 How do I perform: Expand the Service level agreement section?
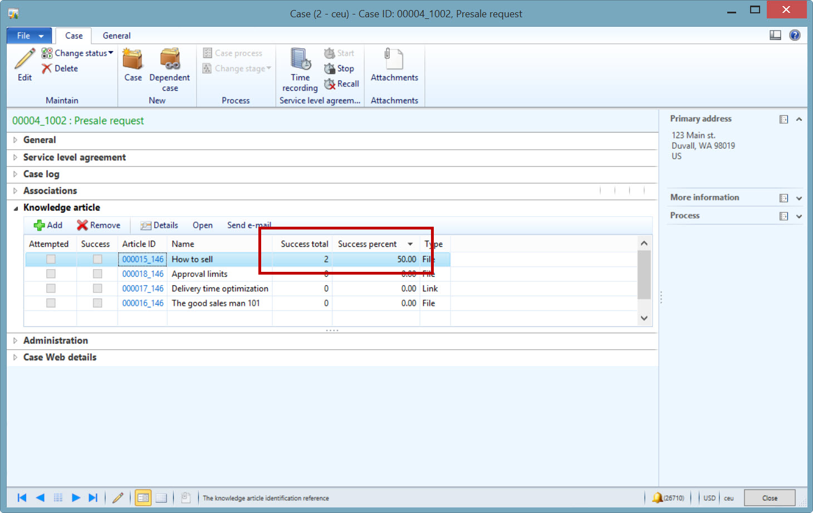click(75, 158)
